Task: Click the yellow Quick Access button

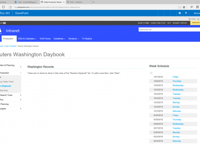Action: [x=195, y=23]
